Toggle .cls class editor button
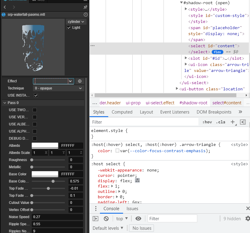 [221, 122]
